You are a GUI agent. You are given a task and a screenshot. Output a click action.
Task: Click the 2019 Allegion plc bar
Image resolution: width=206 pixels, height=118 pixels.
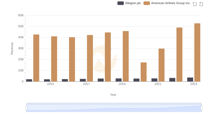click(x=119, y=80)
